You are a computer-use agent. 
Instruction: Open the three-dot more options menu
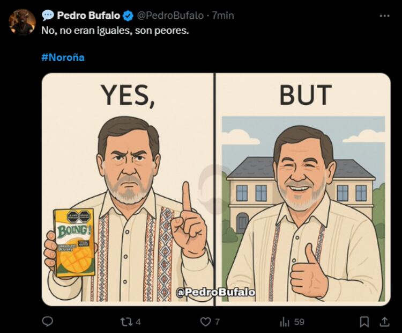click(384, 16)
